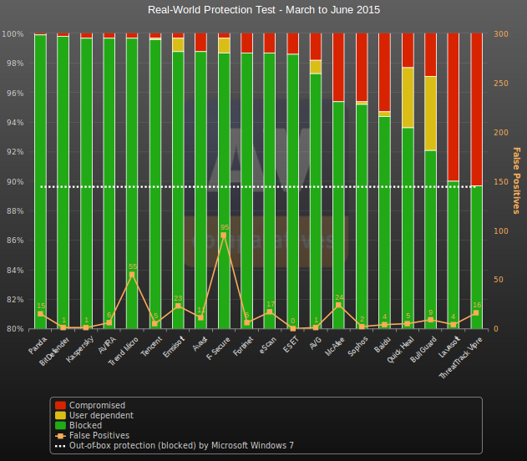Click the Tencent false positives marker labeled 5
527x461 pixels.
pos(155,323)
